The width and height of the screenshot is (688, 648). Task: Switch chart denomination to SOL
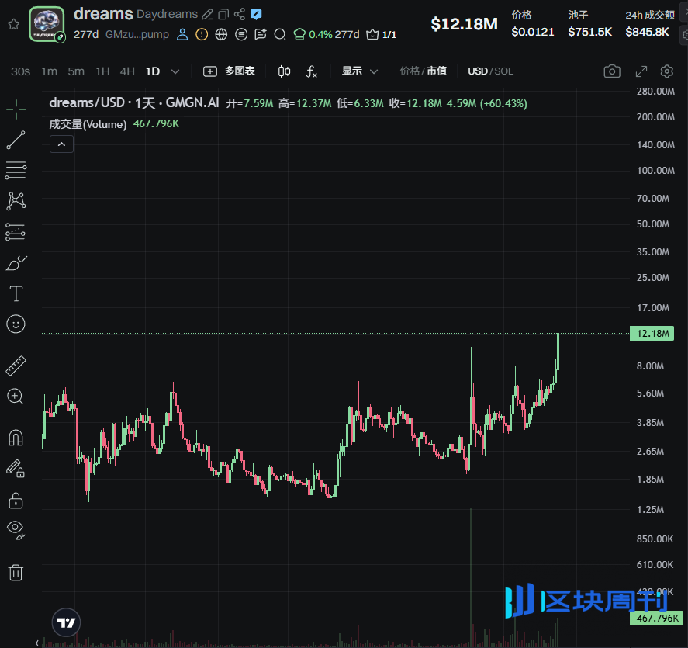click(504, 71)
